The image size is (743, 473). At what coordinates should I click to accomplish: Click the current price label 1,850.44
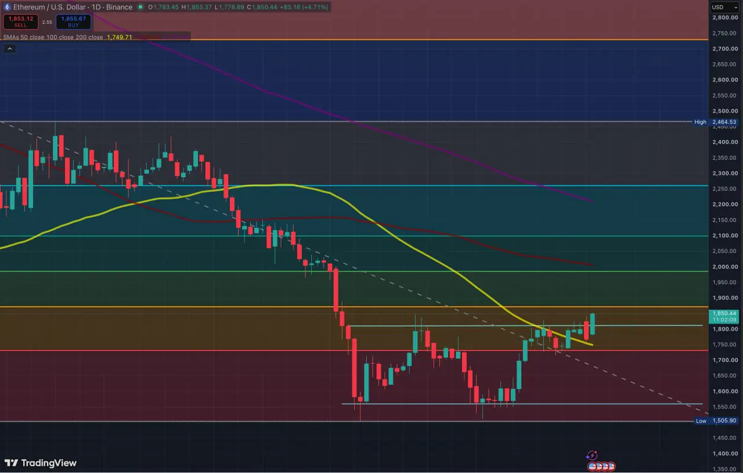tap(725, 313)
